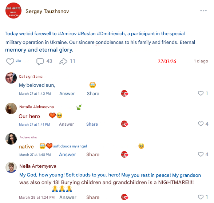Screen dimensions: 214x203
Task: Like Avdeeva Alina's comment heart
Action: click(x=201, y=154)
